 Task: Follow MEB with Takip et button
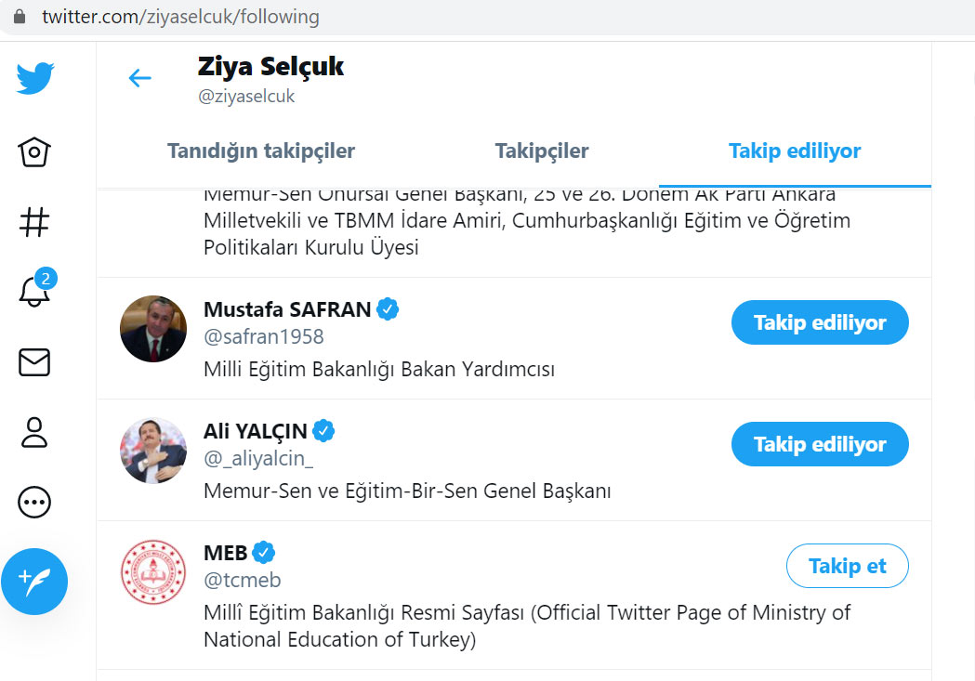coord(847,566)
